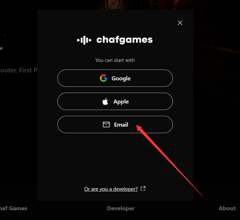This screenshot has width=240, height=220.
Task: Click the Google G logo icon
Action: click(104, 78)
